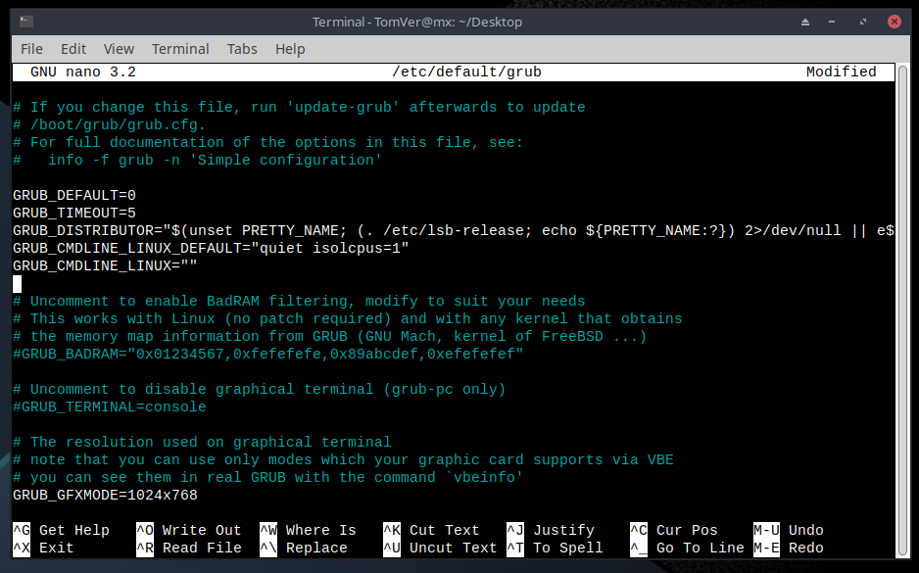Open the Help menu
The height and width of the screenshot is (573, 919).
click(290, 49)
